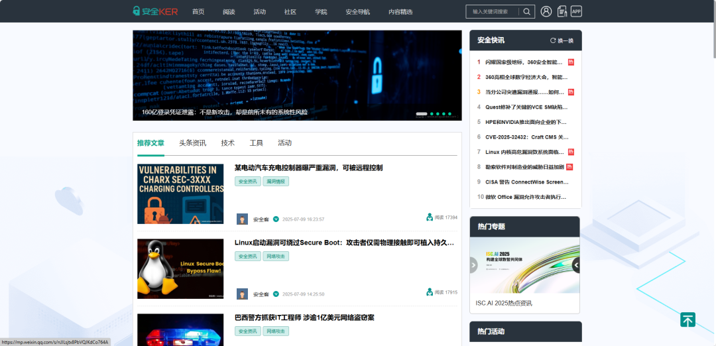Open news item HPE和NVIDIA推出面向企业的下
The width and height of the screenshot is (716, 346).
[526, 123]
